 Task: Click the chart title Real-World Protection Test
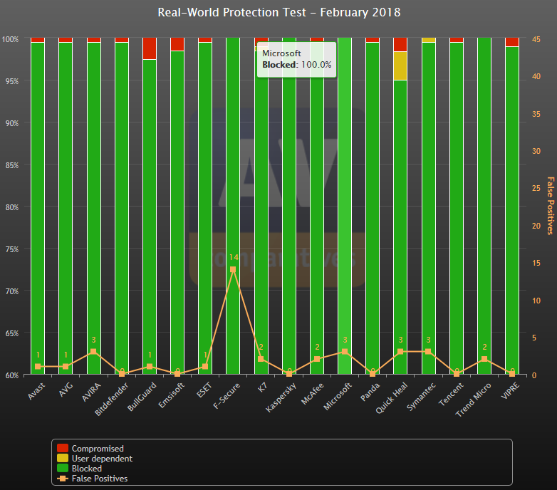coord(278,13)
